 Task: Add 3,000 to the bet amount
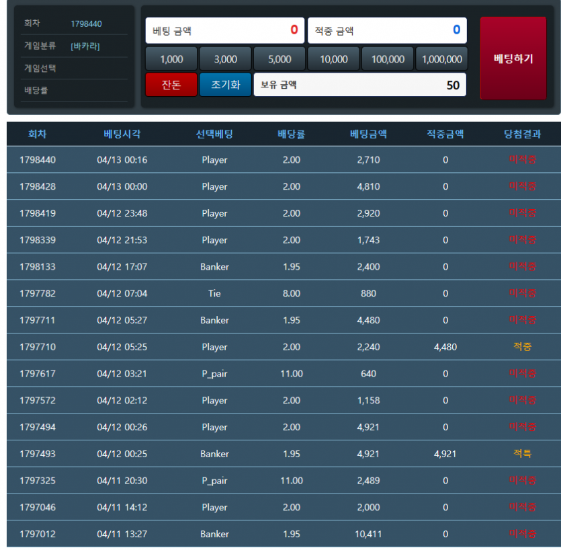(x=225, y=59)
